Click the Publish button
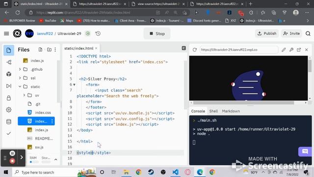Screen dimensions: 314x177 267,33
